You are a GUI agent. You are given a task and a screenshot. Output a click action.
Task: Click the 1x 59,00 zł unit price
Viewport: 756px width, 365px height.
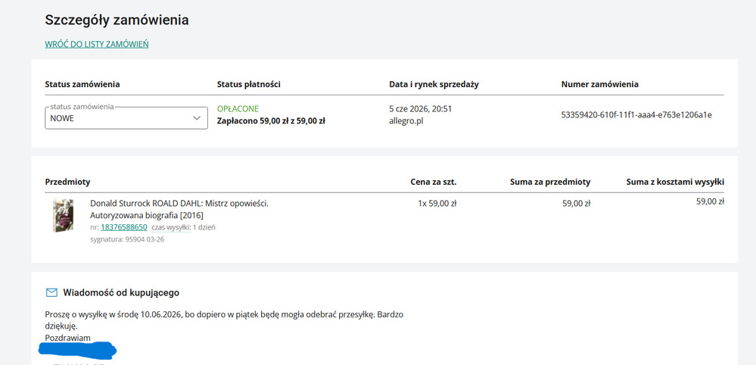pos(437,204)
